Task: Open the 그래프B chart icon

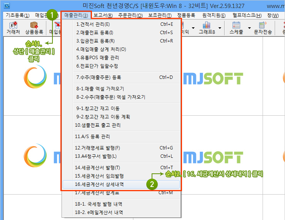Action: tap(207, 28)
